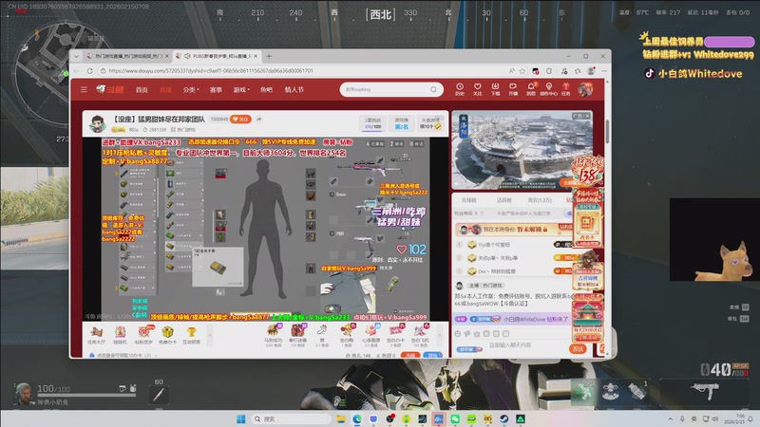Image resolution: width=760 pixels, height=427 pixels.
Task: Open the 直播 navigation item
Action: [165, 89]
